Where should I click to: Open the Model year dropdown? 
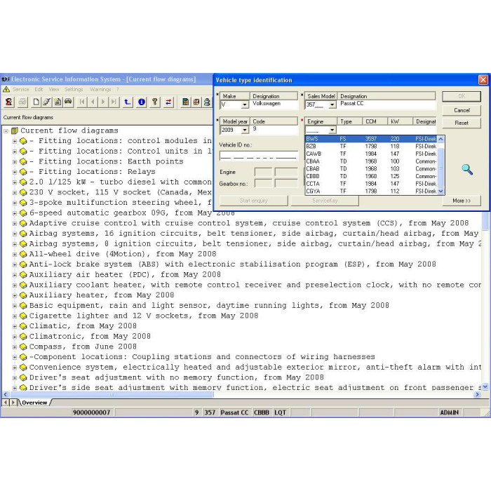(x=245, y=130)
